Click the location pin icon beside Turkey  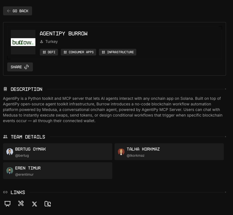(x=42, y=42)
